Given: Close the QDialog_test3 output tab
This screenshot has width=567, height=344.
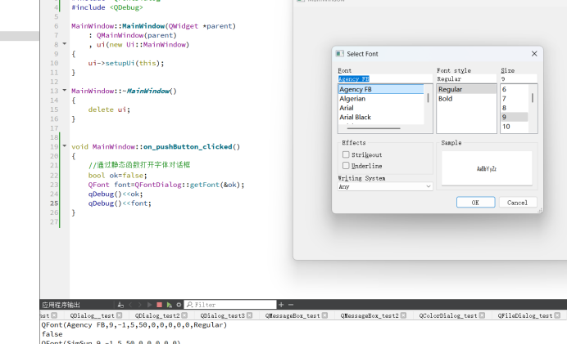Looking at the screenshot, I should coord(250,315).
